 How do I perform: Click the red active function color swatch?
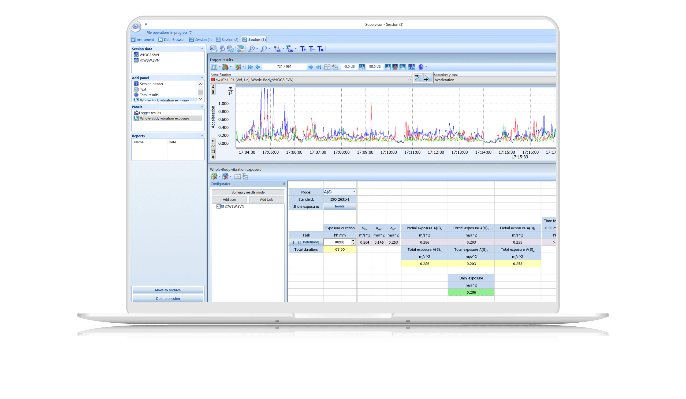click(213, 80)
